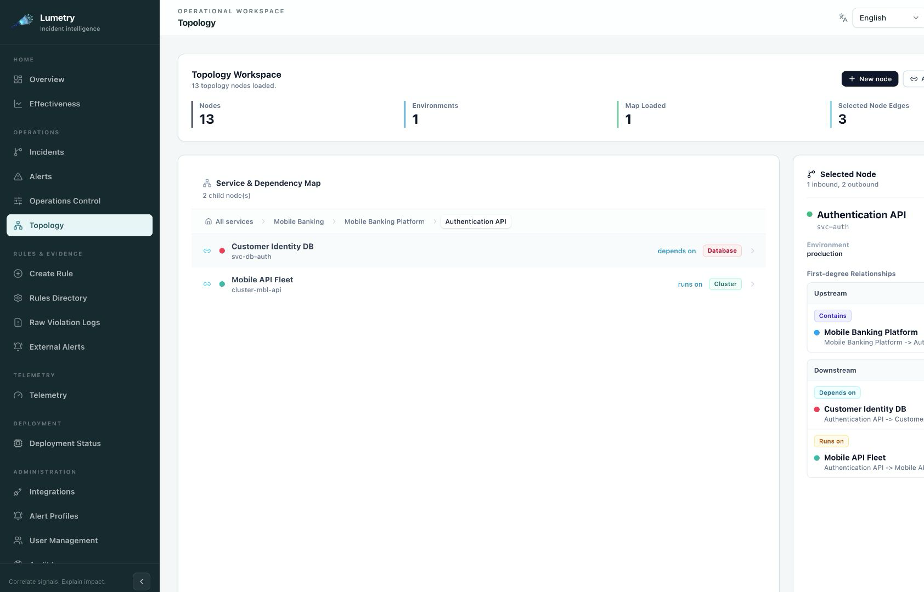Select the Authentication API breadcrumb

(476, 221)
